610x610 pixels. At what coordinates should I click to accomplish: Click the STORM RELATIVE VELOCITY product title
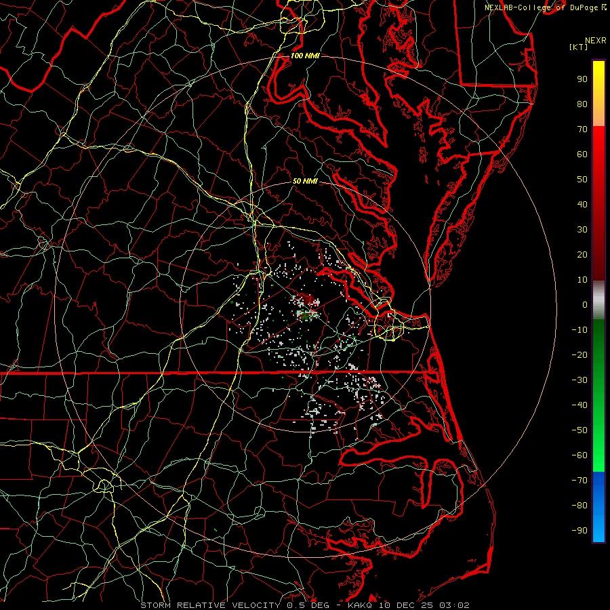pos(210,605)
